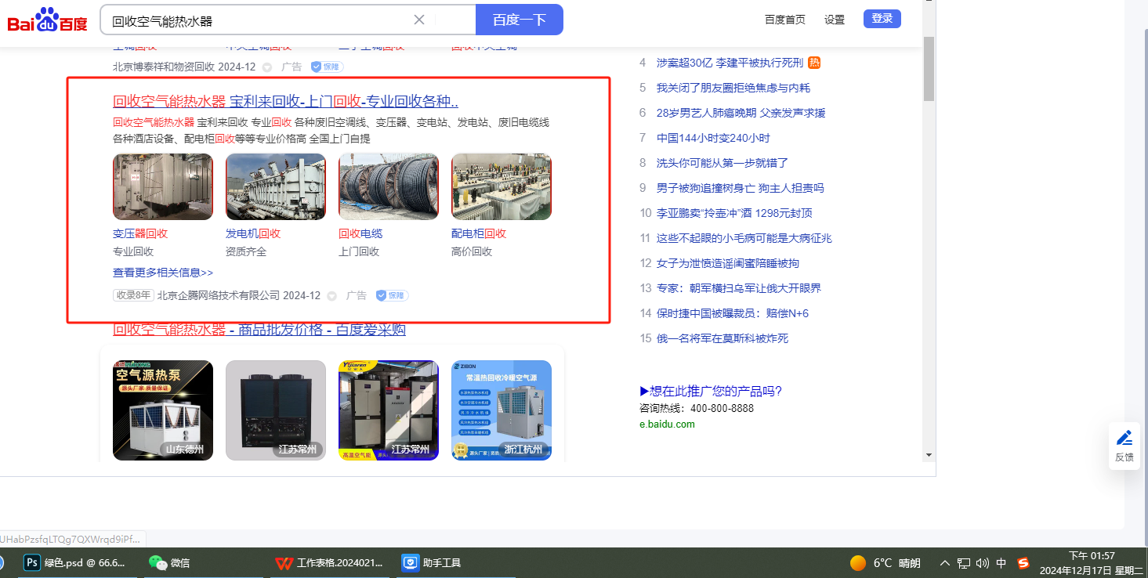Viewport: 1148px width, 578px height.
Task: Open the 变压器回收 link
Action: (x=140, y=233)
